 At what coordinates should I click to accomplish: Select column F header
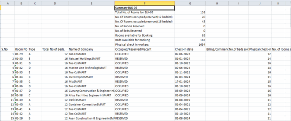click(144, 3)
